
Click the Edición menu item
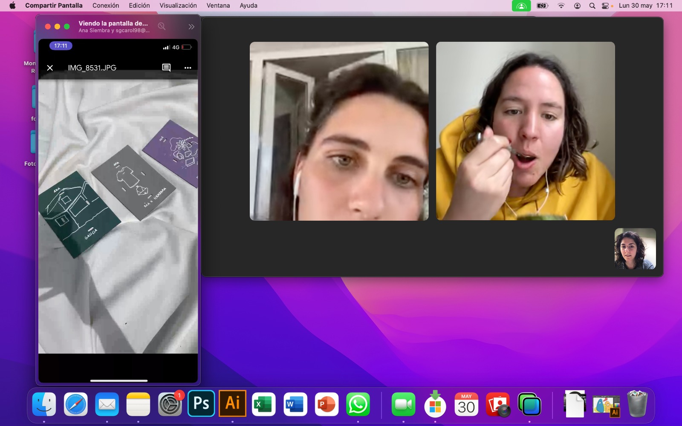point(139,6)
